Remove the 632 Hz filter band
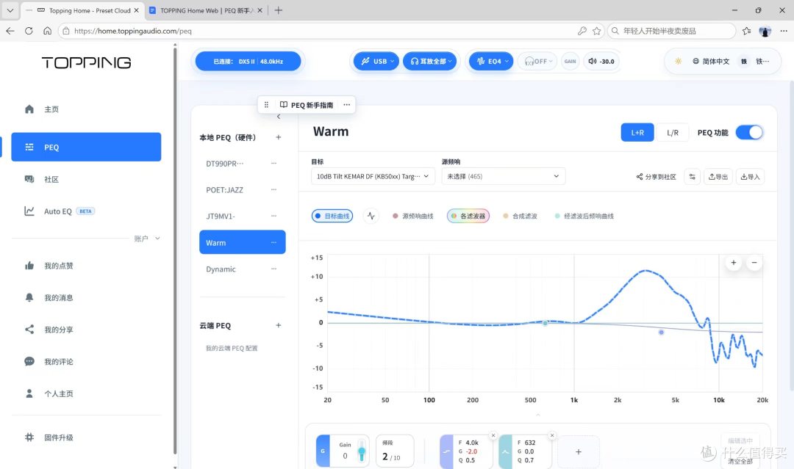 [552, 435]
